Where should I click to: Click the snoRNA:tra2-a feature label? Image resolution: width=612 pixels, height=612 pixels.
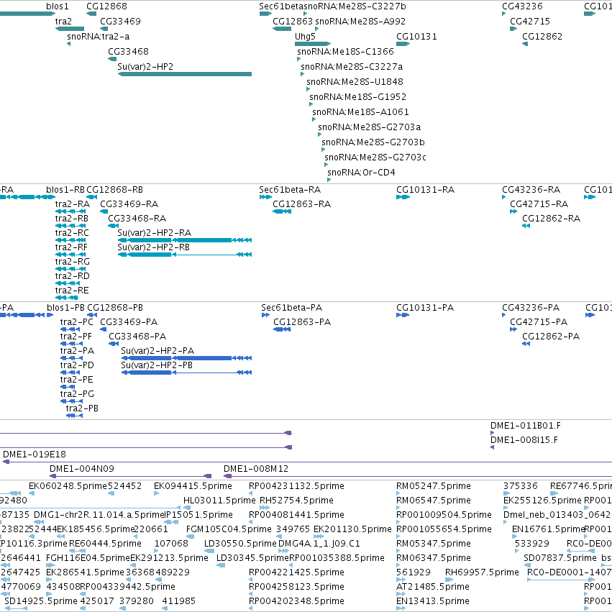click(x=98, y=37)
